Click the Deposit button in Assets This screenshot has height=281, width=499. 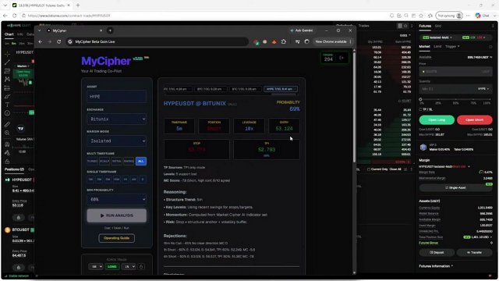point(437,253)
